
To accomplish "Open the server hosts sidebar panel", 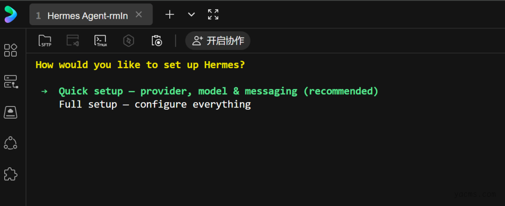I will click(x=10, y=81).
